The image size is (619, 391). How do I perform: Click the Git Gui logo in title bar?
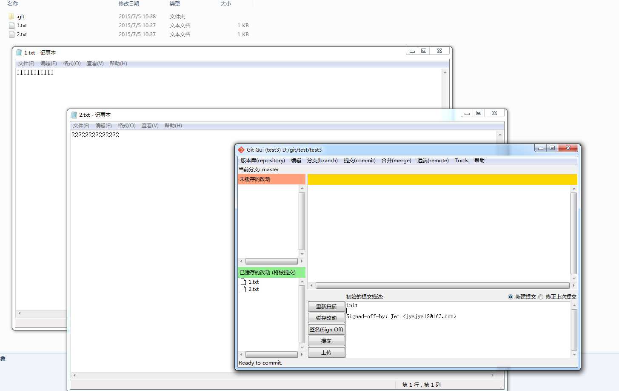(x=241, y=150)
